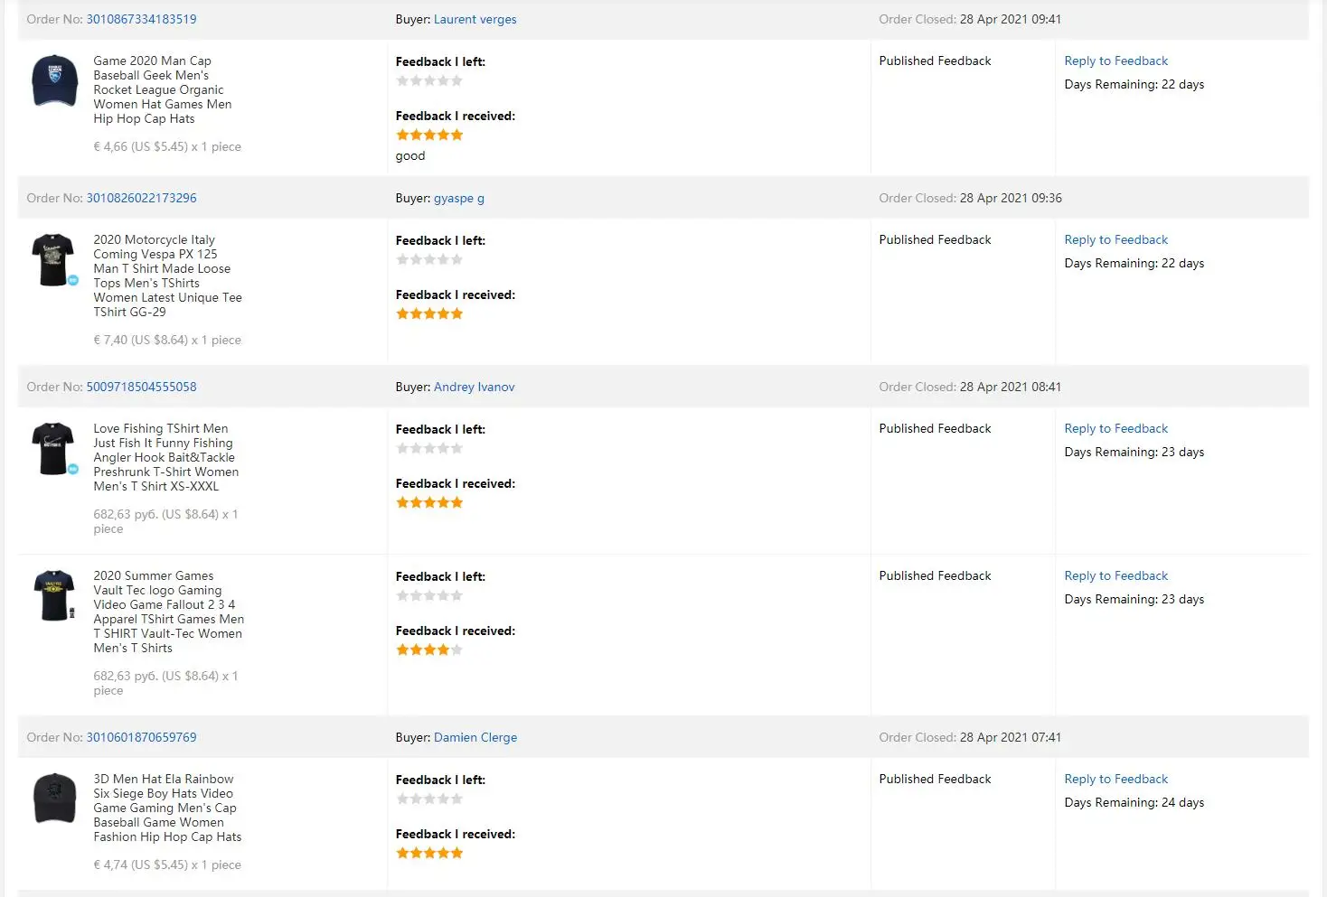Viewport: 1327px width, 897px height.
Task: Open the black Rainbow Six Siege cap thumbnail
Action: tap(54, 799)
